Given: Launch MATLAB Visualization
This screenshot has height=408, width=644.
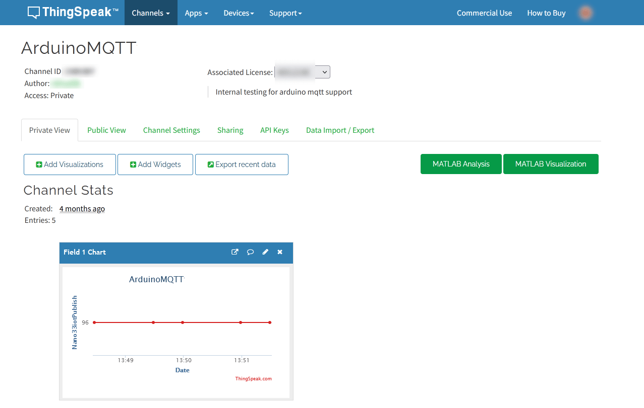Looking at the screenshot, I should (551, 164).
